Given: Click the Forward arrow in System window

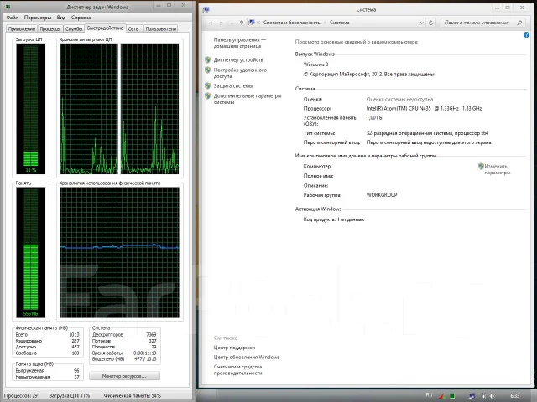Looking at the screenshot, I should tap(222, 23).
